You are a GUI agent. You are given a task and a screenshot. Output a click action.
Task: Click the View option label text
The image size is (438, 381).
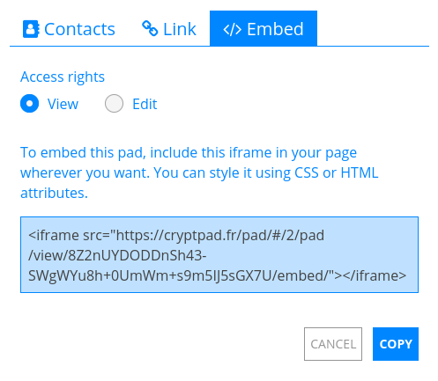(x=63, y=104)
